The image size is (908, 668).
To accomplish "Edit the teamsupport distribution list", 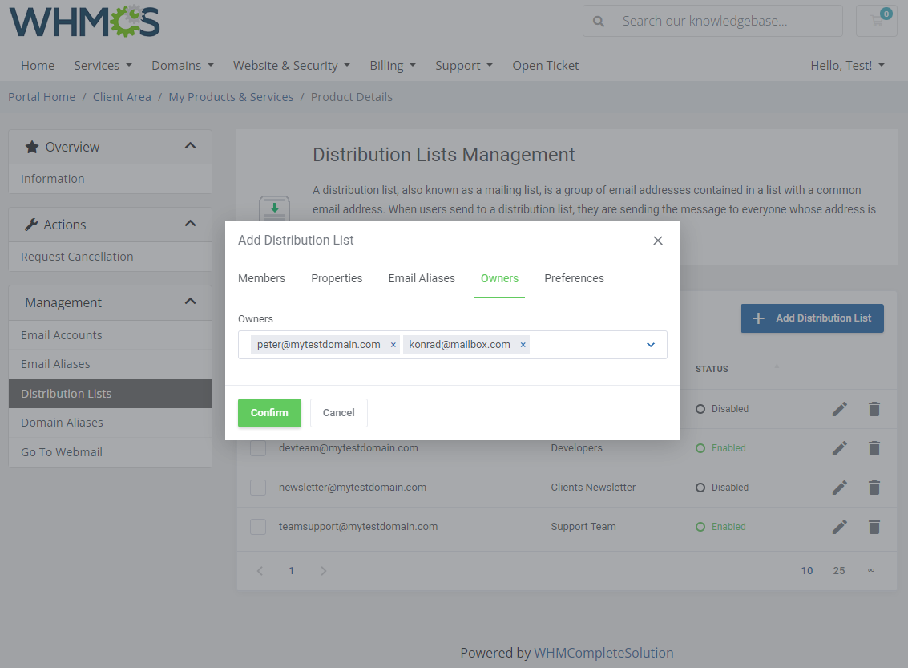I will [x=839, y=527].
